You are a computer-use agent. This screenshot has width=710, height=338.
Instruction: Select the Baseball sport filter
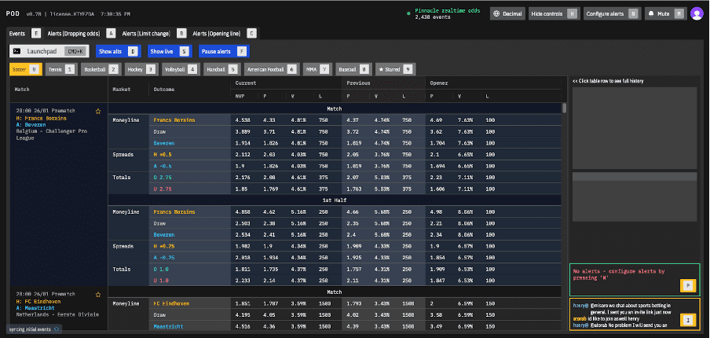coord(353,69)
